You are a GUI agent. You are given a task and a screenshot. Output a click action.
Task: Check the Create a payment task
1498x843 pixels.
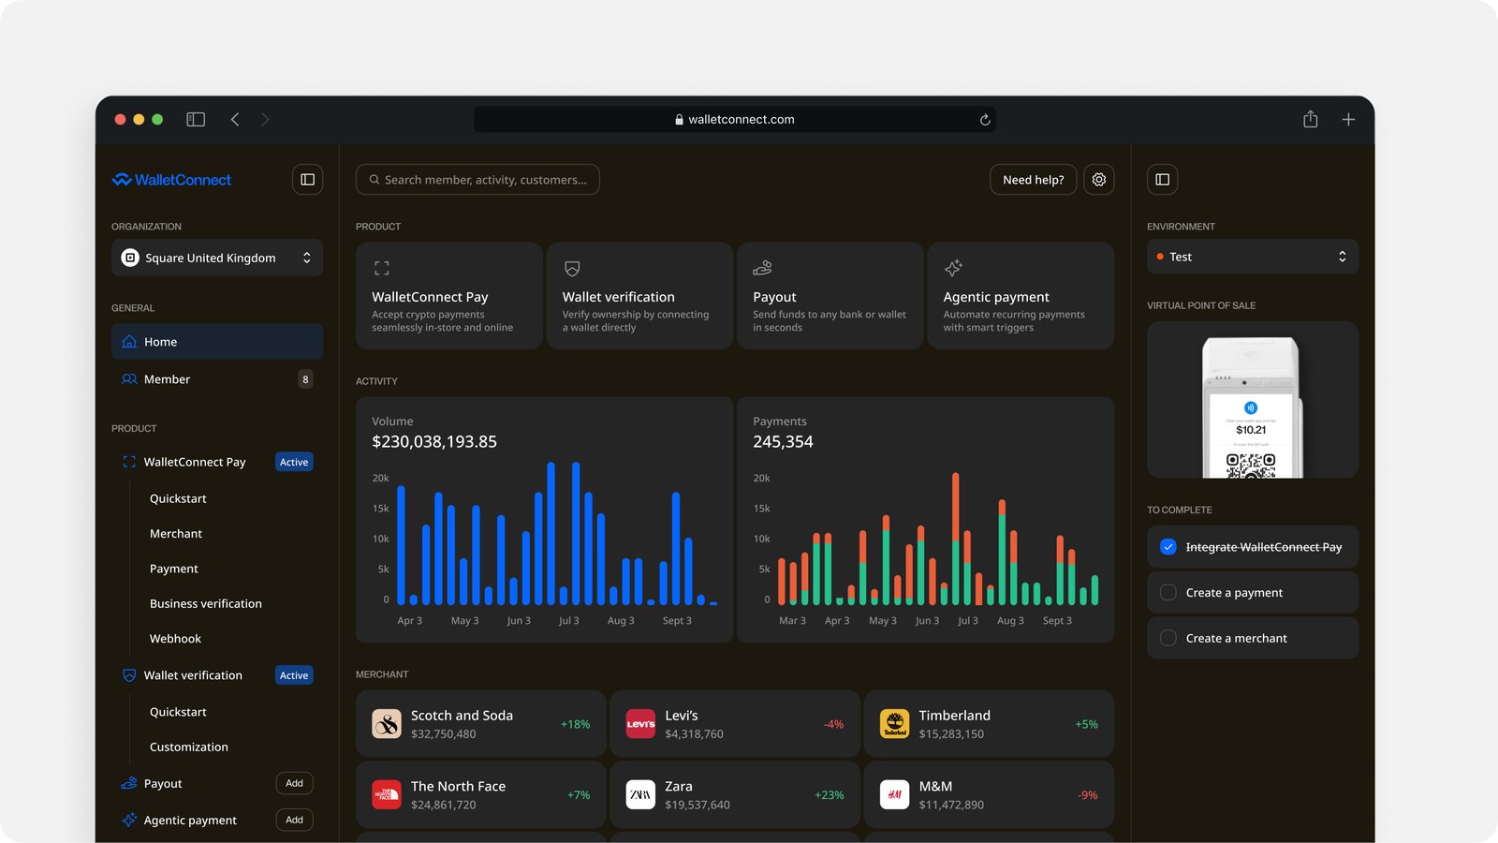1168,593
